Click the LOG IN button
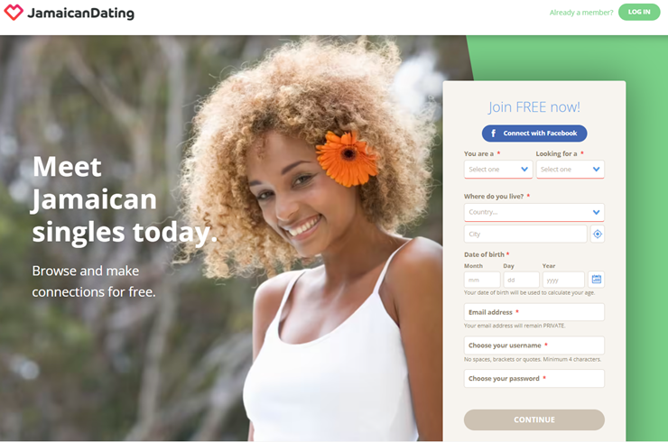Image resolution: width=668 pixels, height=442 pixels. (x=639, y=12)
